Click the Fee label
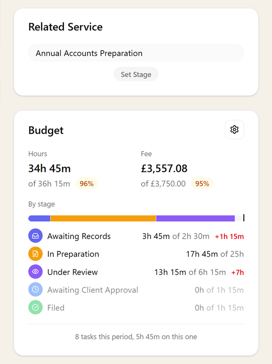The image size is (272, 364). (x=146, y=154)
